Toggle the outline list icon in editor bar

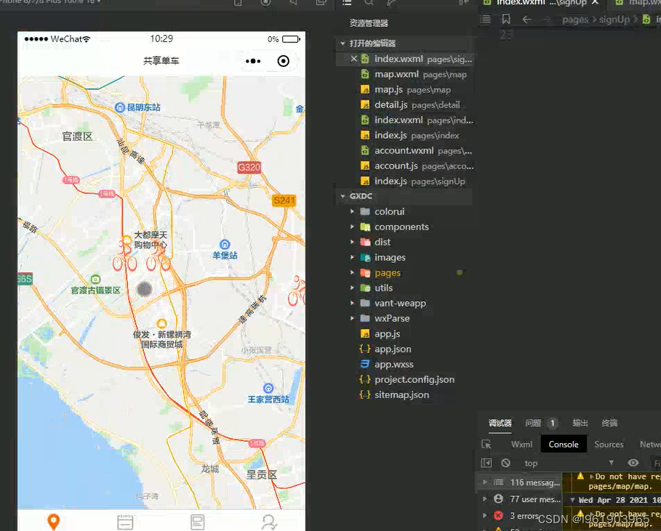[x=486, y=19]
